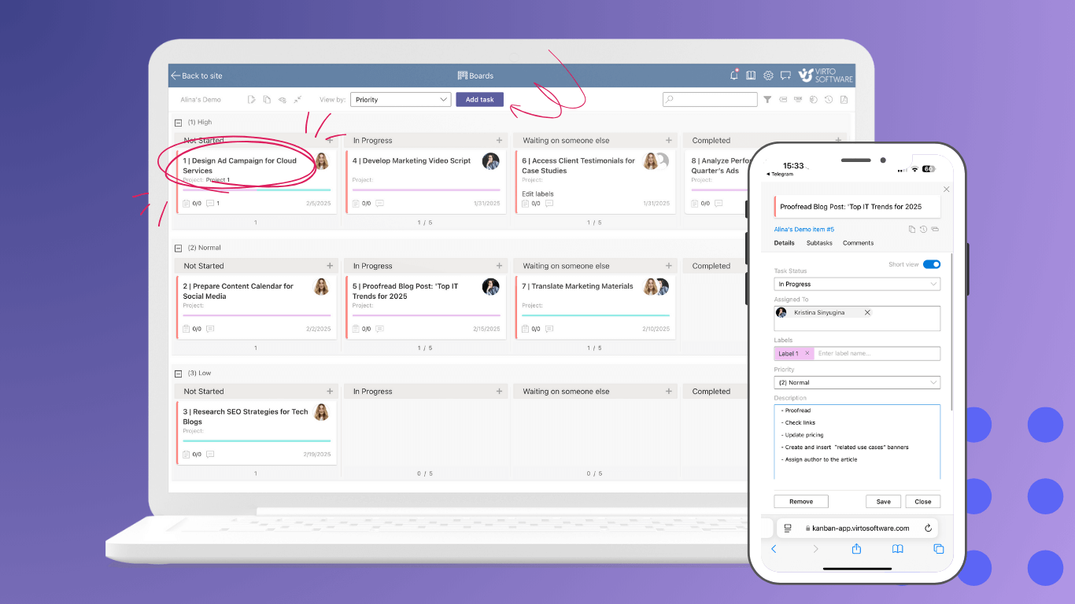Collapse the (3) Low swimlane
This screenshot has width=1075, height=604.
(179, 373)
